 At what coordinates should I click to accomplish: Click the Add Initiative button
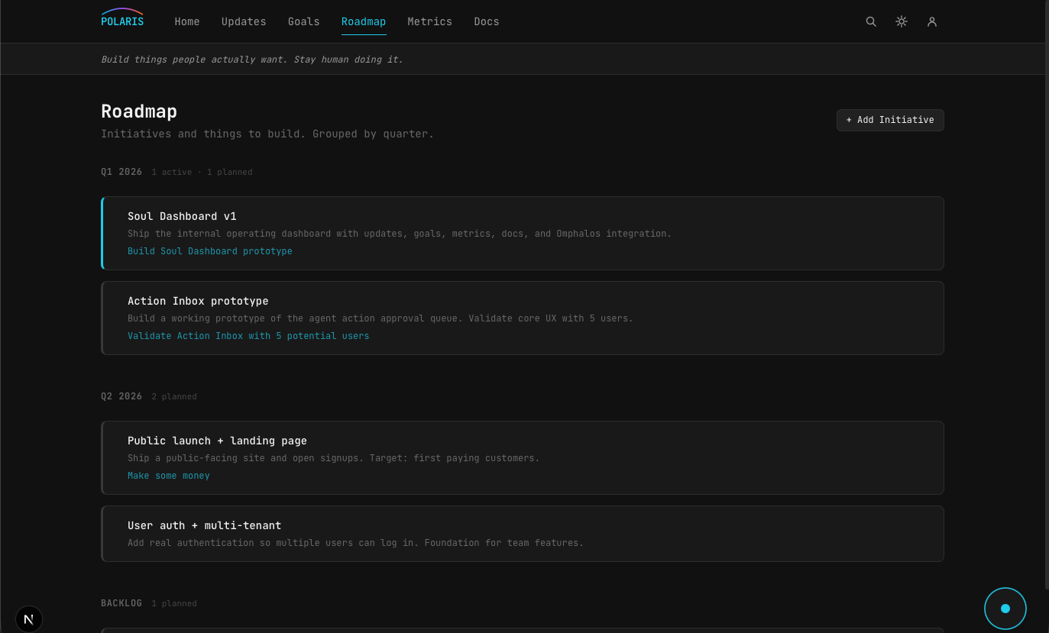coord(890,120)
